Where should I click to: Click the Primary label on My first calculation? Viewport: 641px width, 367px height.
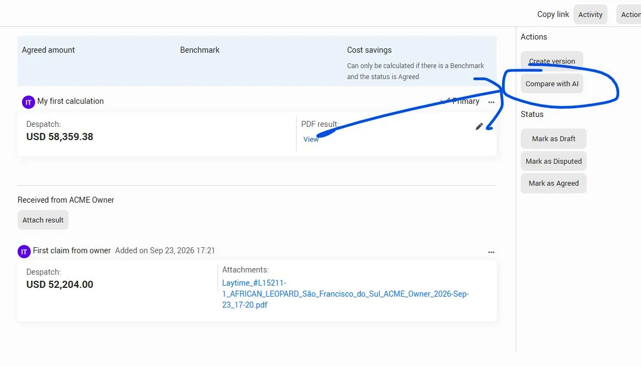pos(466,101)
